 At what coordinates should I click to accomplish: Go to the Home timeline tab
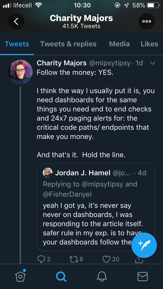pyautogui.click(x=21, y=276)
